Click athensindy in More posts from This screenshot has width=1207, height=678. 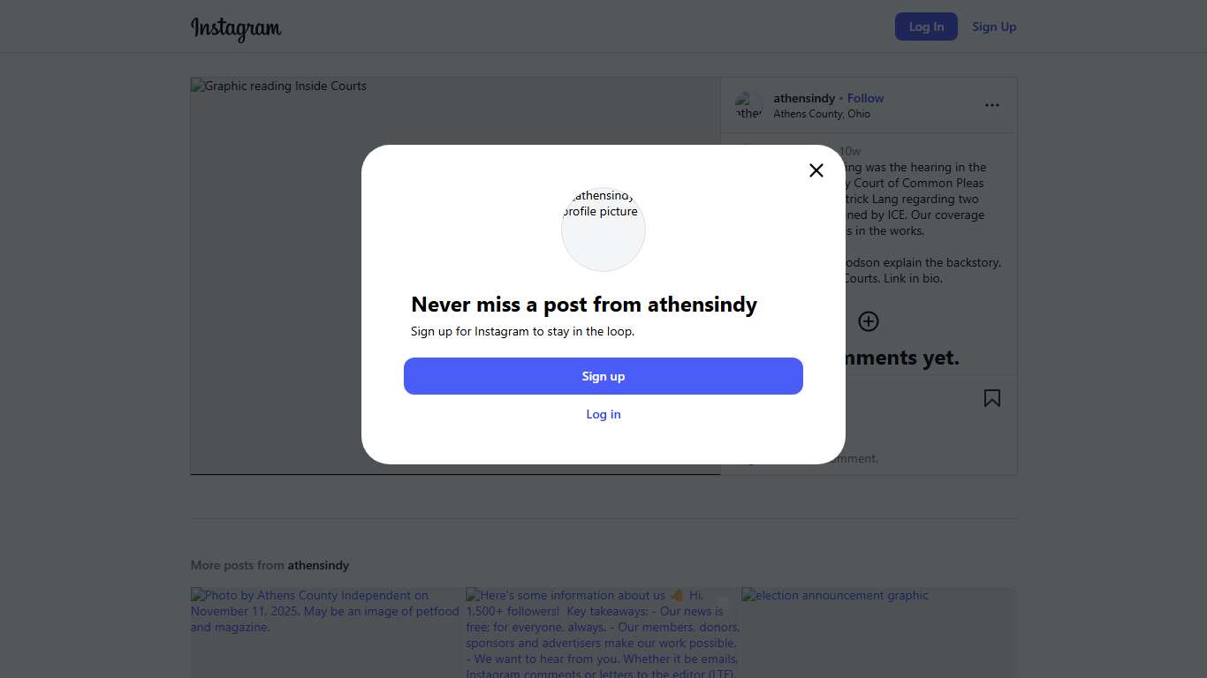pos(318,565)
